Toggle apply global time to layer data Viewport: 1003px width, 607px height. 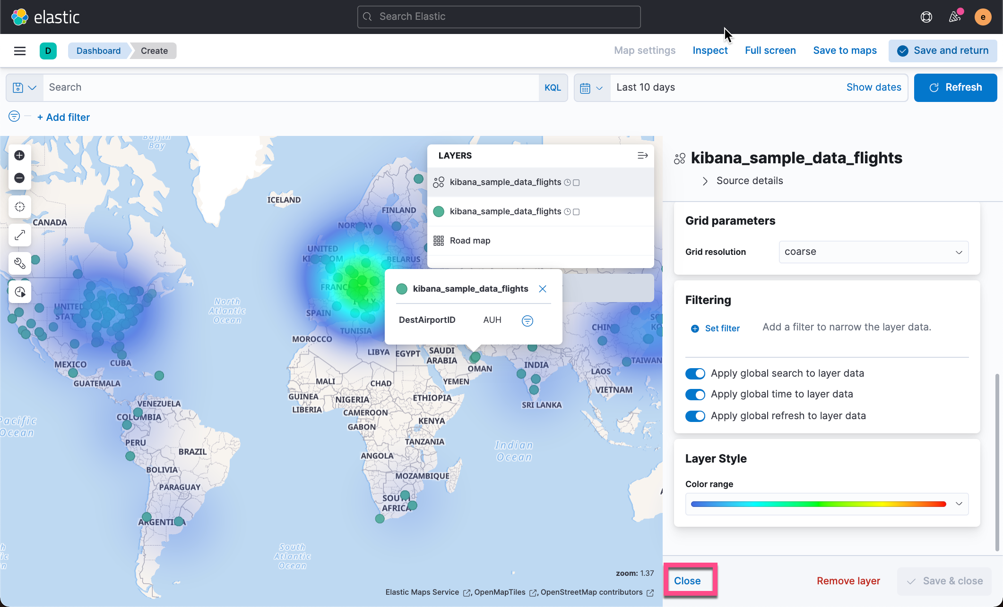click(695, 395)
